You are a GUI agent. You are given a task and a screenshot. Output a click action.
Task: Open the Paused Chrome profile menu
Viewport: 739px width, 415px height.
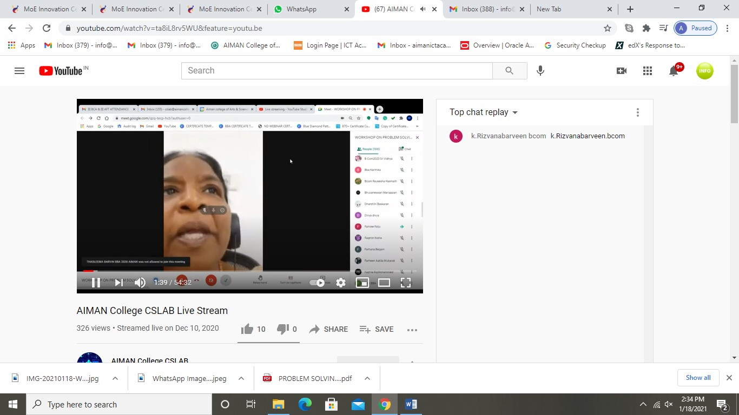tap(696, 28)
